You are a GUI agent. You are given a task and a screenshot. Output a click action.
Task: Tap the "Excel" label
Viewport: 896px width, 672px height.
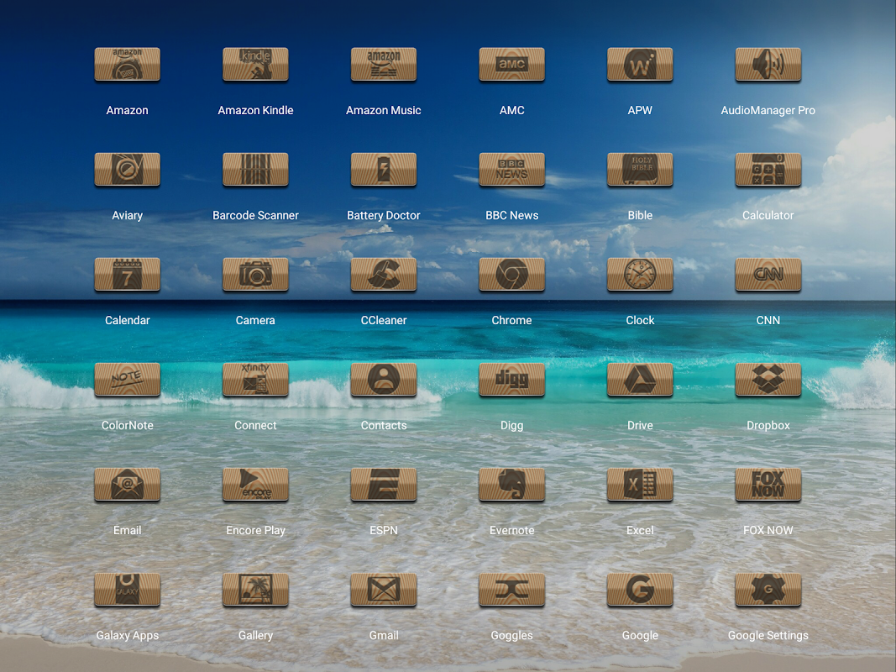point(640,531)
